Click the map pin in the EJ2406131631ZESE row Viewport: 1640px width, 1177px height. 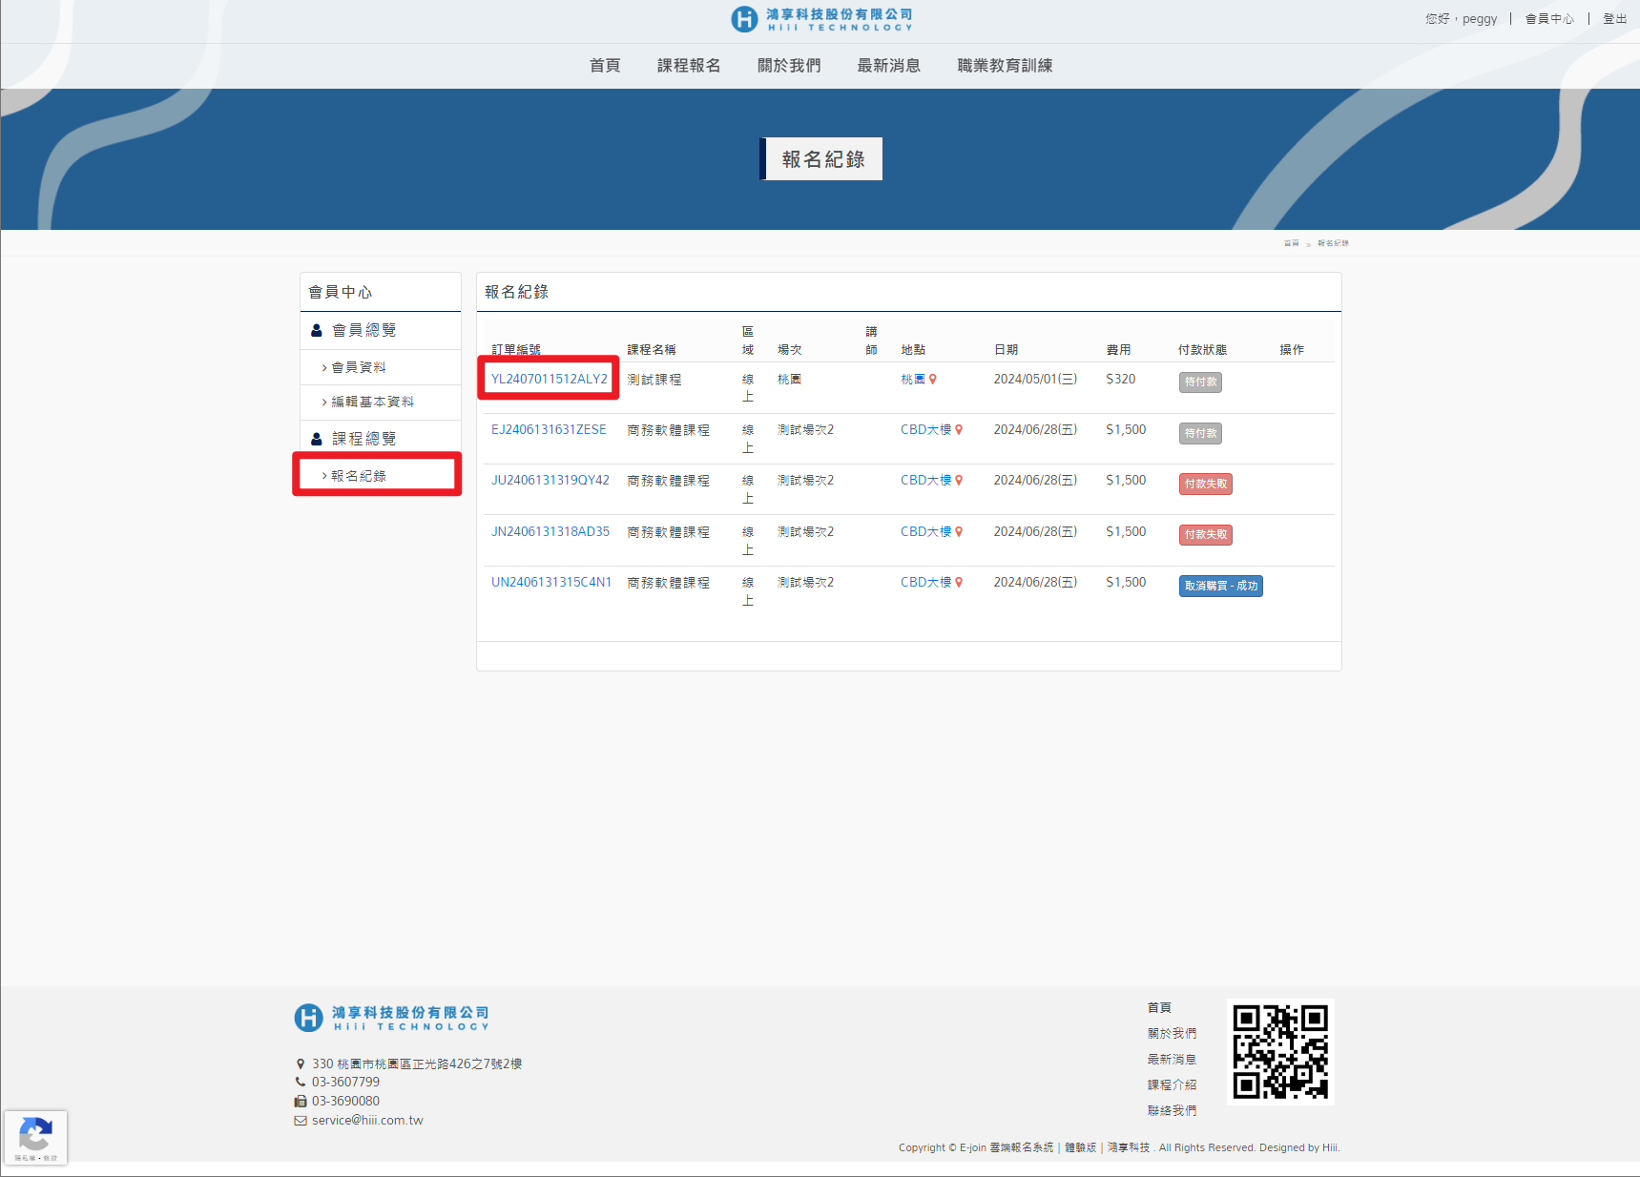[x=959, y=430]
